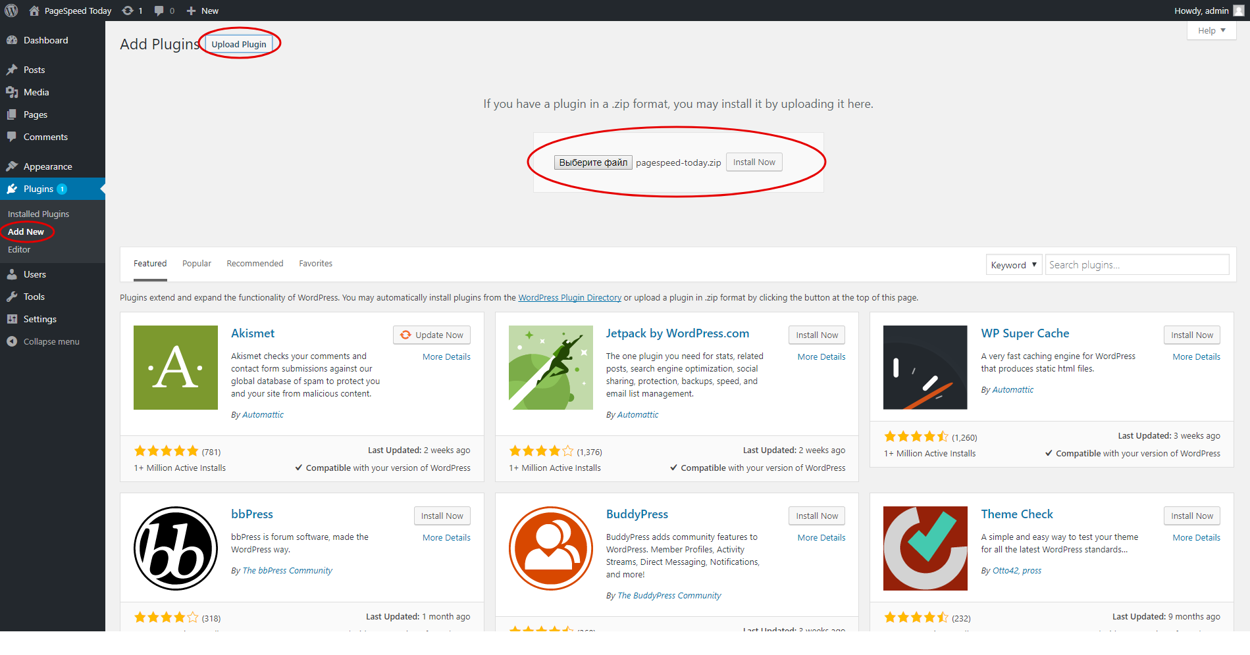This screenshot has width=1250, height=655.
Task: Click the Akismet plugin title
Action: coord(253,333)
